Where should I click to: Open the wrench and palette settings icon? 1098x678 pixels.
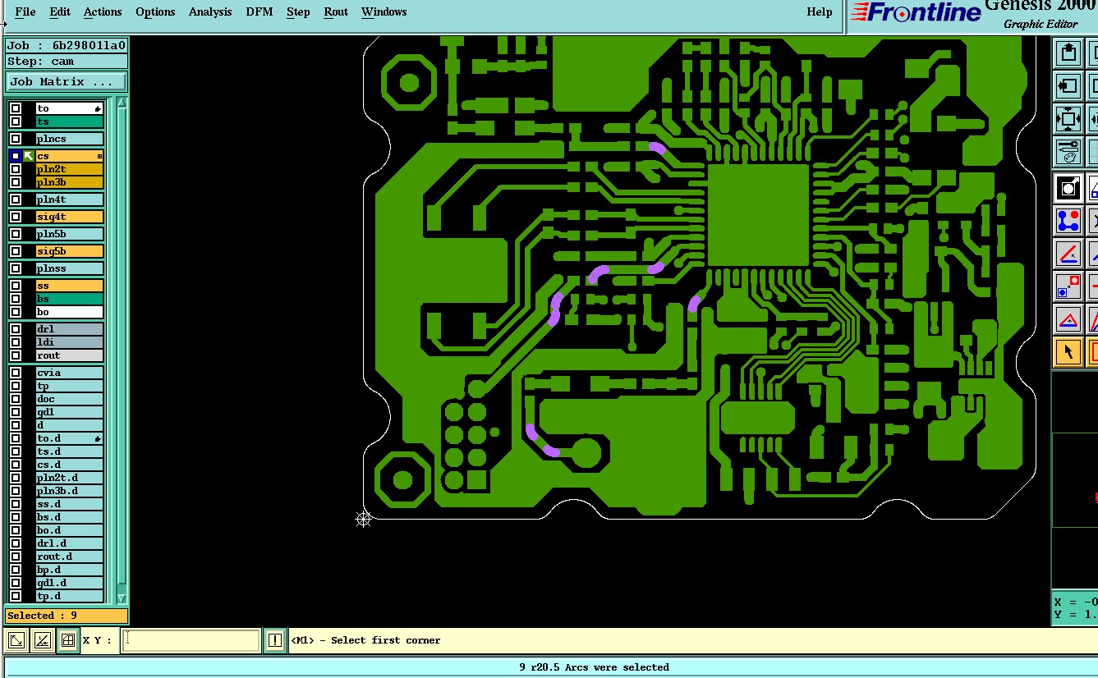pos(1068,152)
